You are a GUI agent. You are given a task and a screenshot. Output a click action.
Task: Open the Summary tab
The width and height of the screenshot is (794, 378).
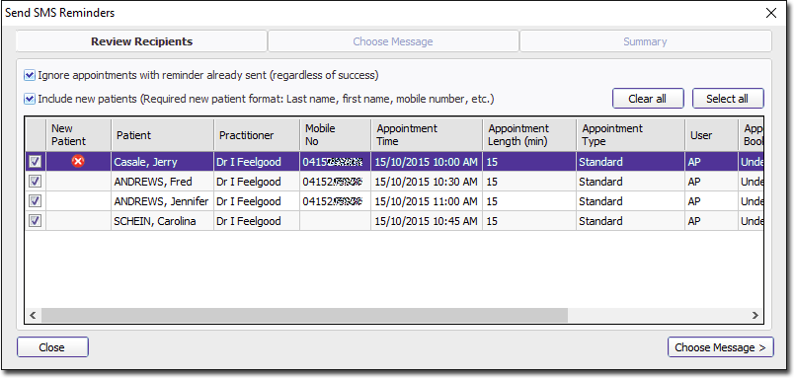pos(645,41)
